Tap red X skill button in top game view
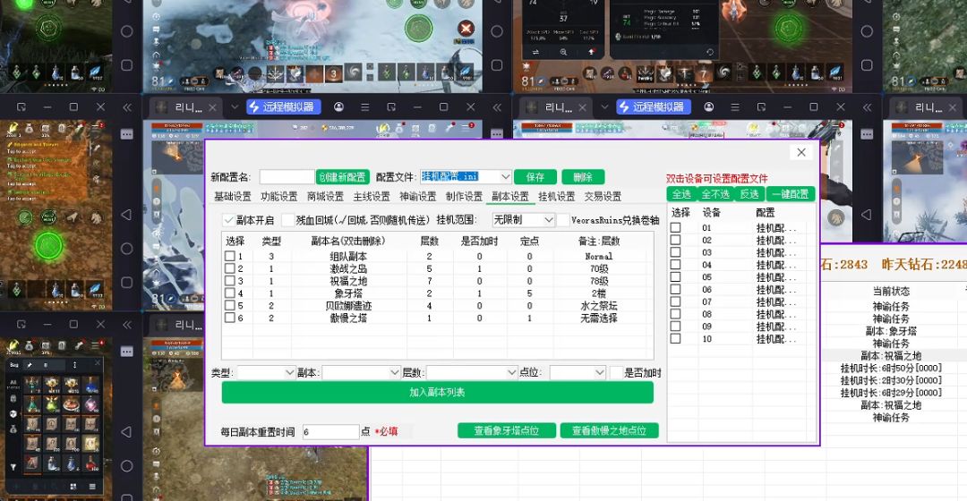This screenshot has width=967, height=501. (x=466, y=28)
